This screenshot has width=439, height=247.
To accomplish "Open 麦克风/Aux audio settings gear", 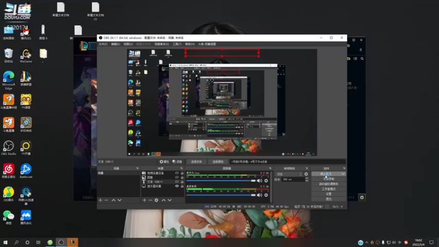I will click(266, 181).
